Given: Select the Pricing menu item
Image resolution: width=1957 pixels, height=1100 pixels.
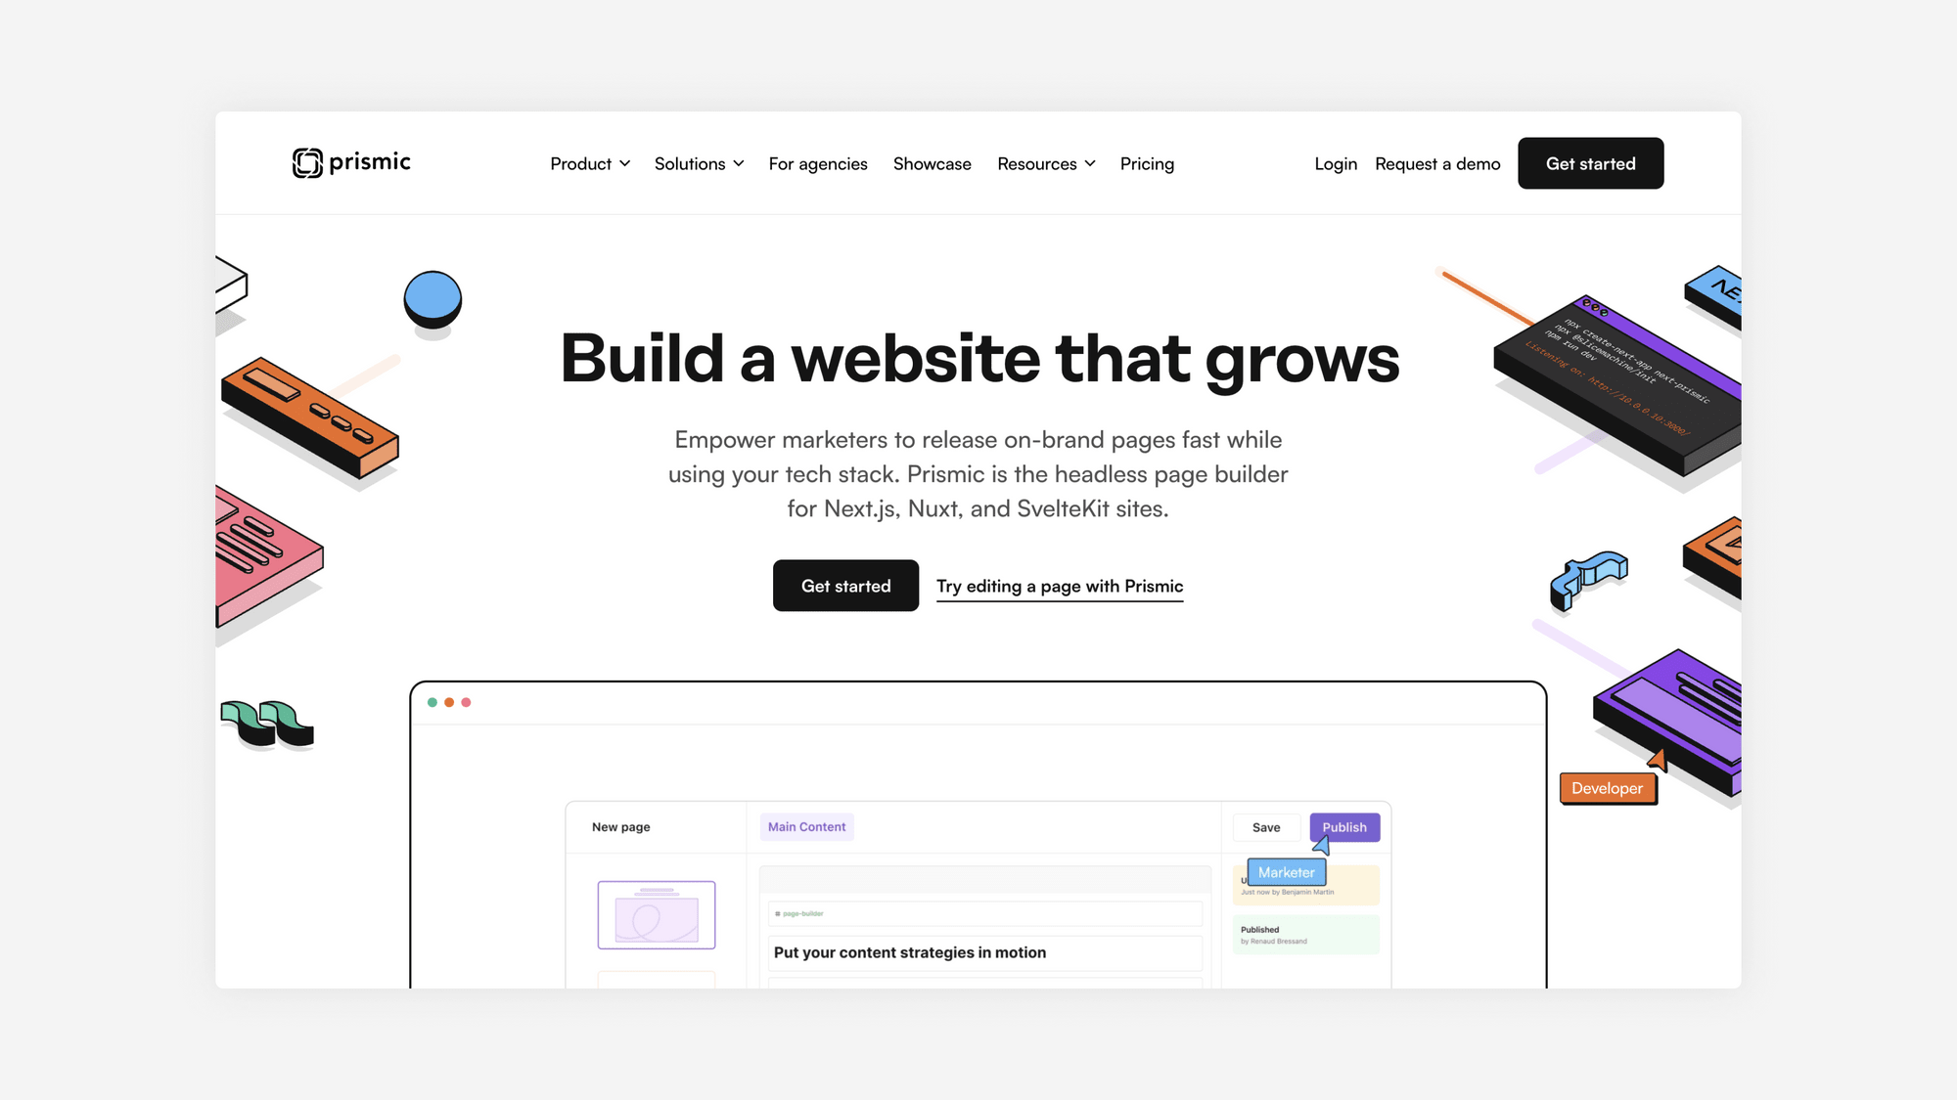Looking at the screenshot, I should tap(1147, 162).
